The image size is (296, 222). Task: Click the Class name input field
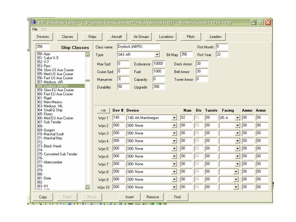[138, 47]
